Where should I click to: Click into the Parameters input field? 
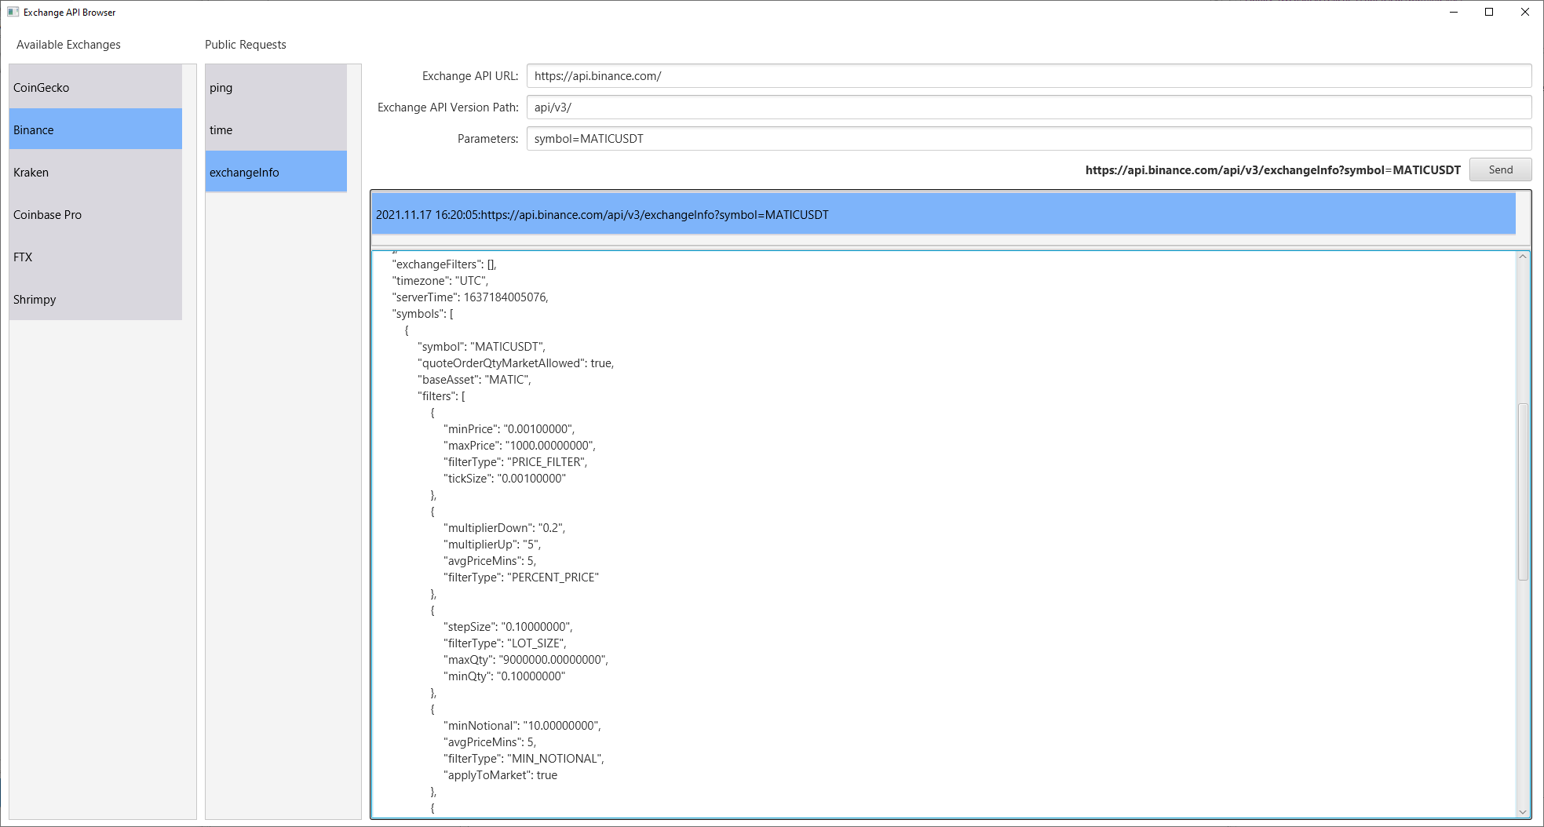1029,139
